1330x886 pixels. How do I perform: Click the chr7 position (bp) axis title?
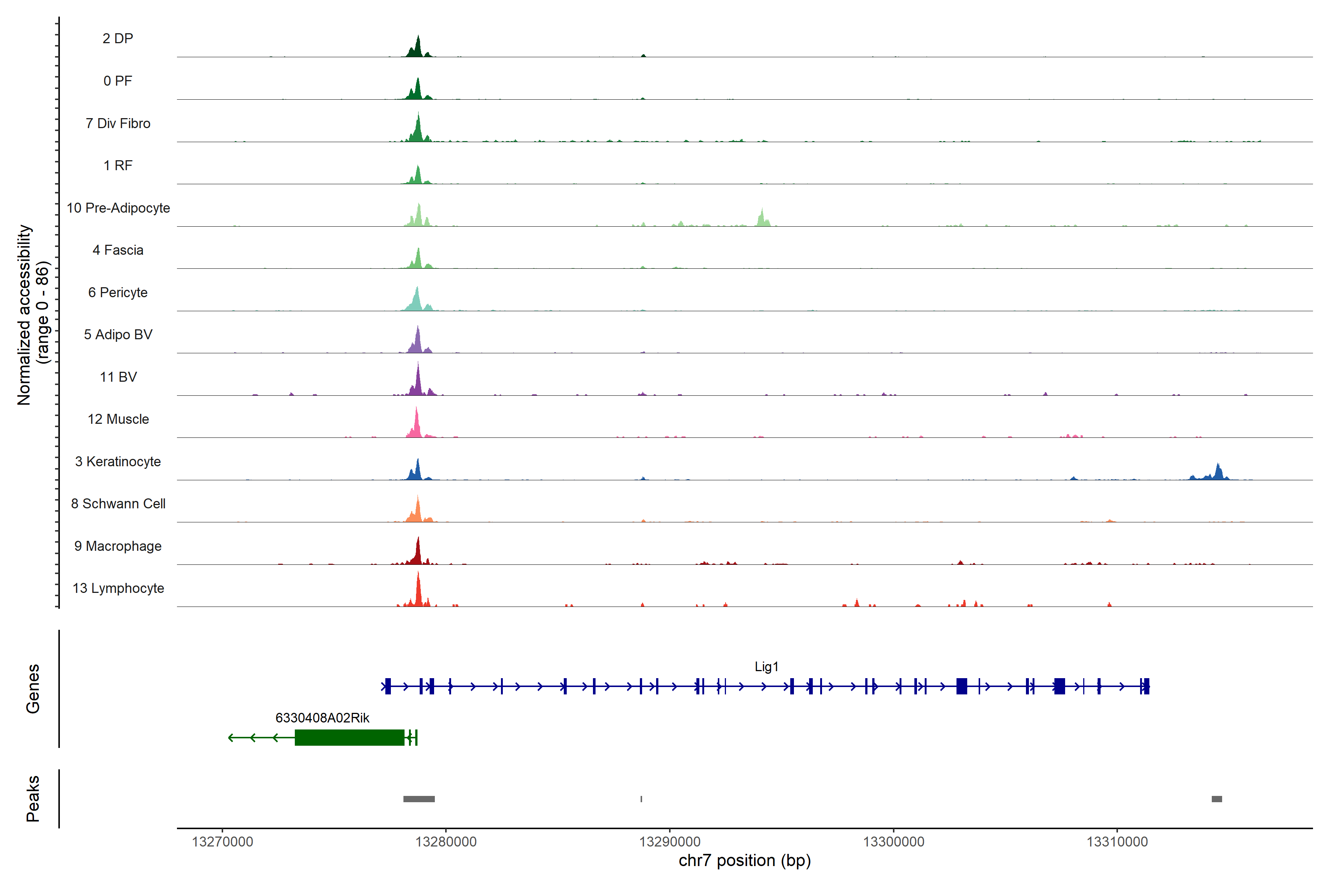tap(744, 861)
